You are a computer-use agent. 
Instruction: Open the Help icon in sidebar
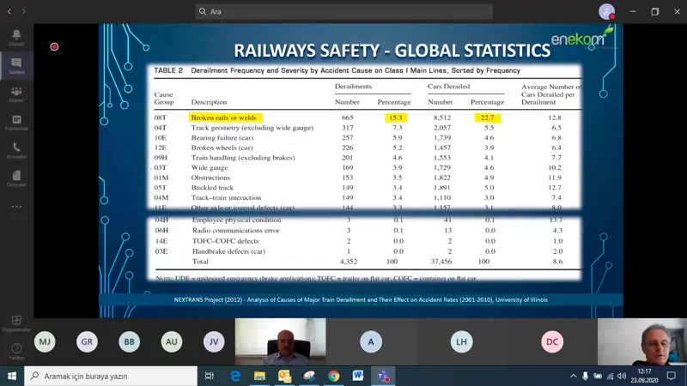(x=16, y=352)
